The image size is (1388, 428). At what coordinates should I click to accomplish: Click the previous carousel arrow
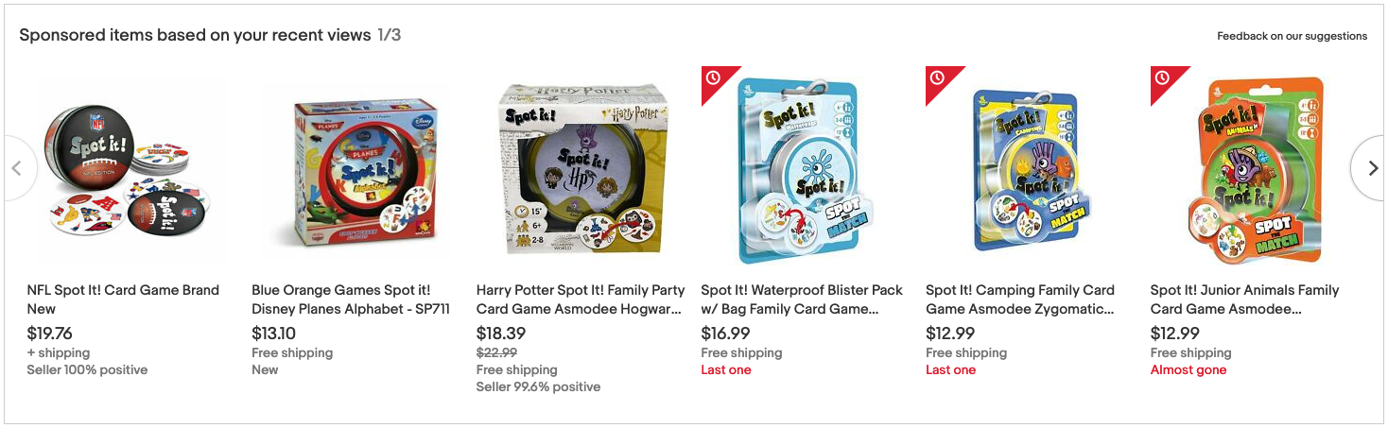[x=17, y=168]
